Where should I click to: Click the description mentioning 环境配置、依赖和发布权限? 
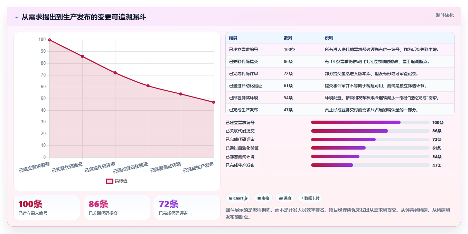[x=382, y=98]
